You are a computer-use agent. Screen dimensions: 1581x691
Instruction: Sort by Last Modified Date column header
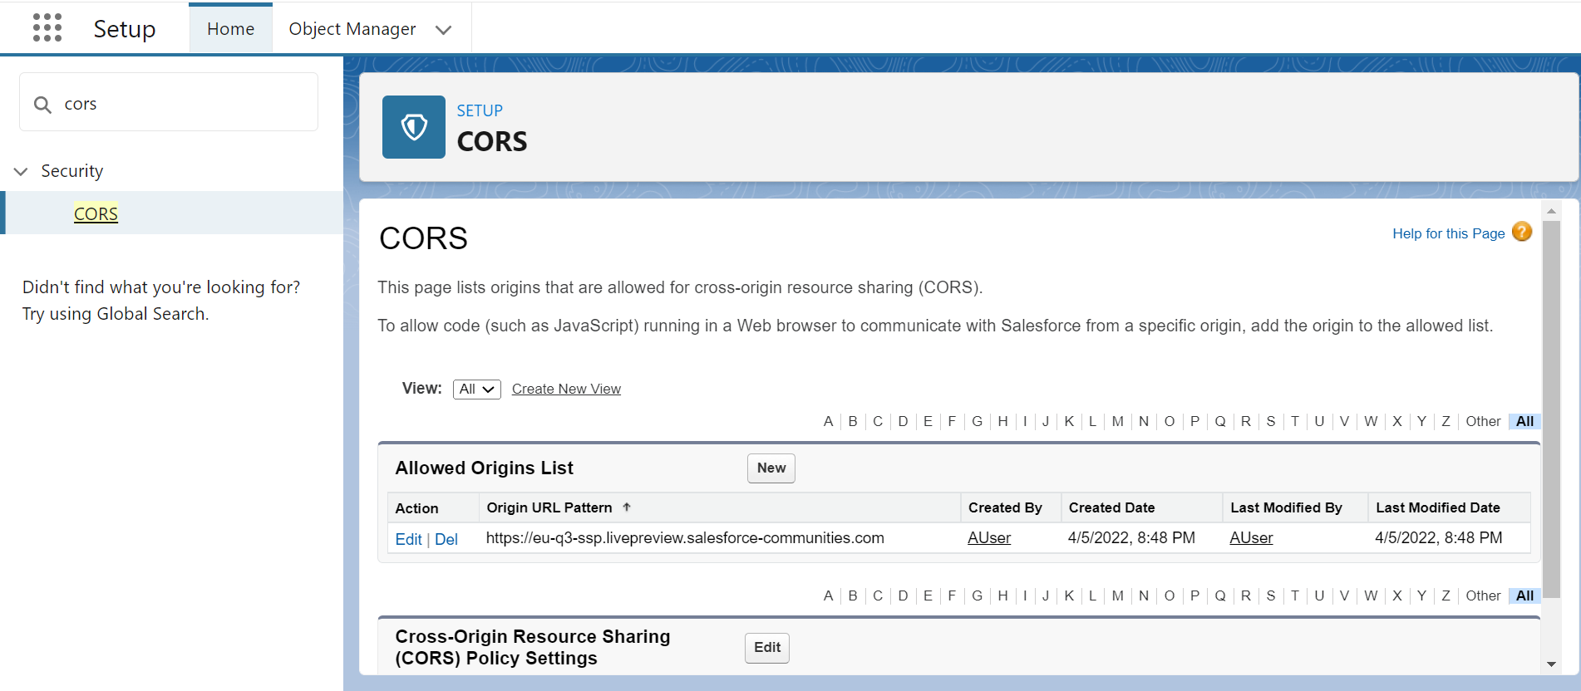click(1438, 507)
